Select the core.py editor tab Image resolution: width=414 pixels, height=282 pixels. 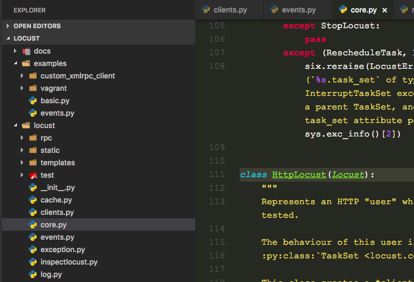point(363,10)
